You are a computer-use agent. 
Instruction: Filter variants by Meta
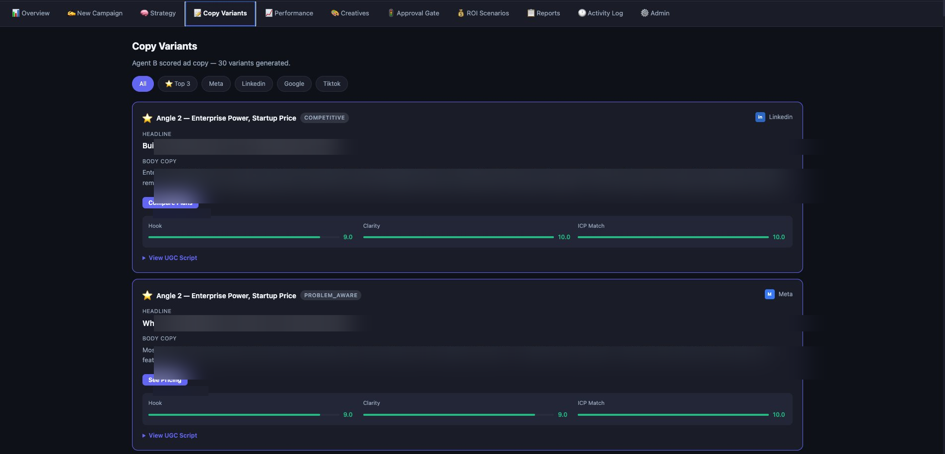(216, 84)
